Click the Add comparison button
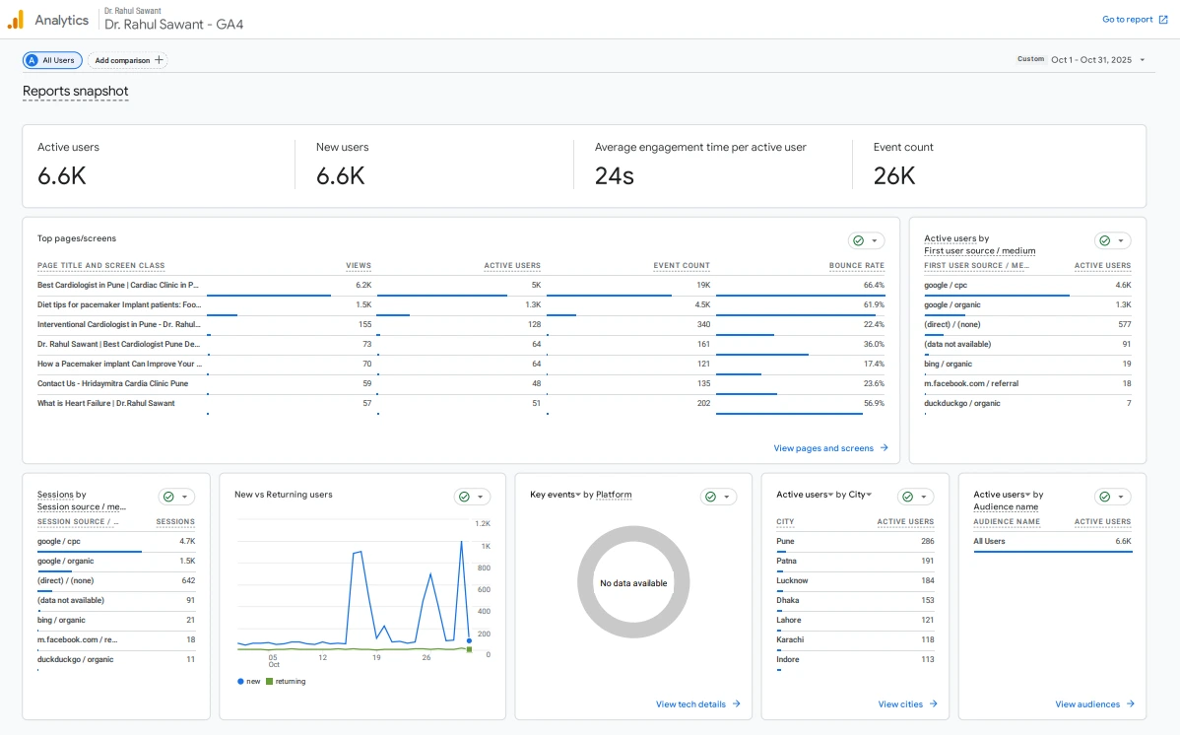The image size is (1180, 735). coord(128,60)
